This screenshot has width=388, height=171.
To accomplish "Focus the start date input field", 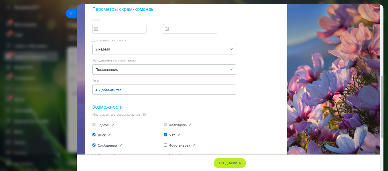I will (x=120, y=29).
